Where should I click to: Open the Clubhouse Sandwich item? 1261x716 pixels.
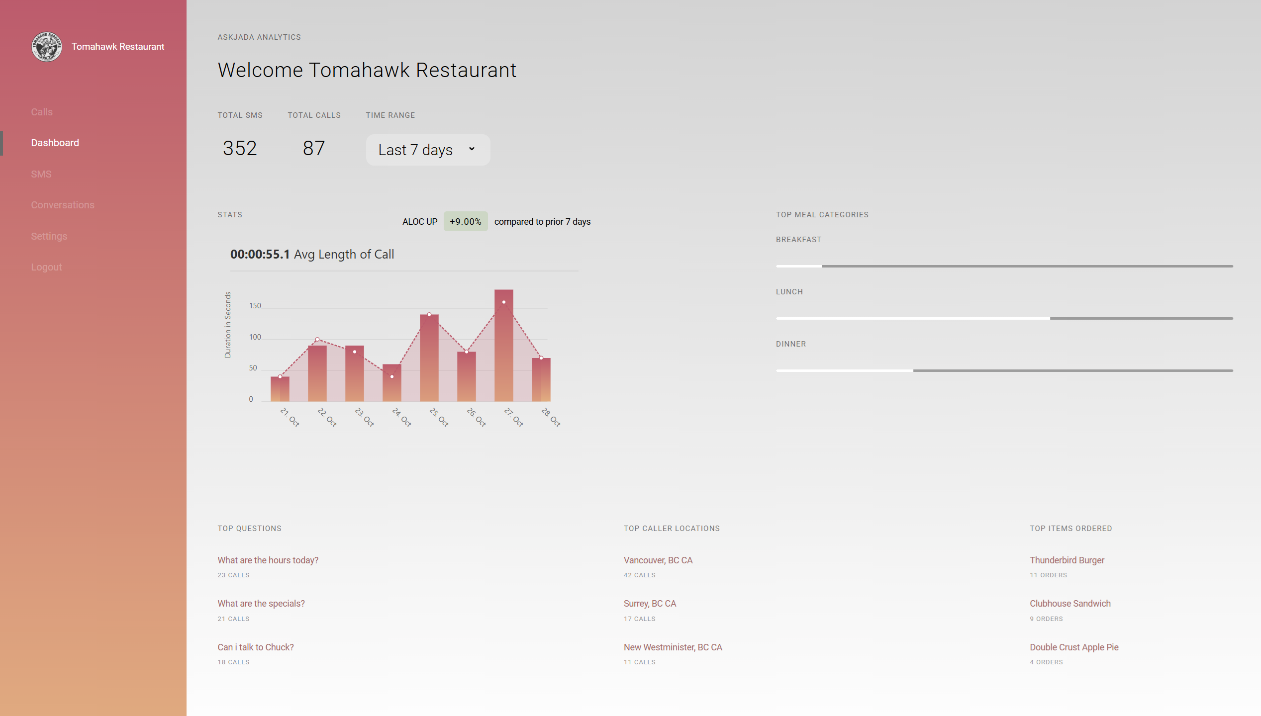(1070, 603)
